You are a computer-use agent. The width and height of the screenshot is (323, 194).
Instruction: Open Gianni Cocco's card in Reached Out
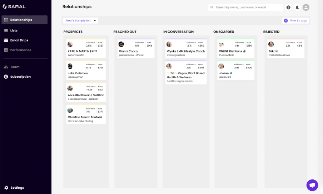click(x=136, y=49)
